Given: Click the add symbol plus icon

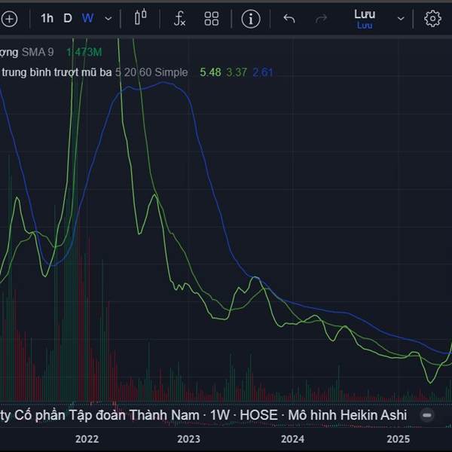Looking at the screenshot, I should (x=9, y=19).
